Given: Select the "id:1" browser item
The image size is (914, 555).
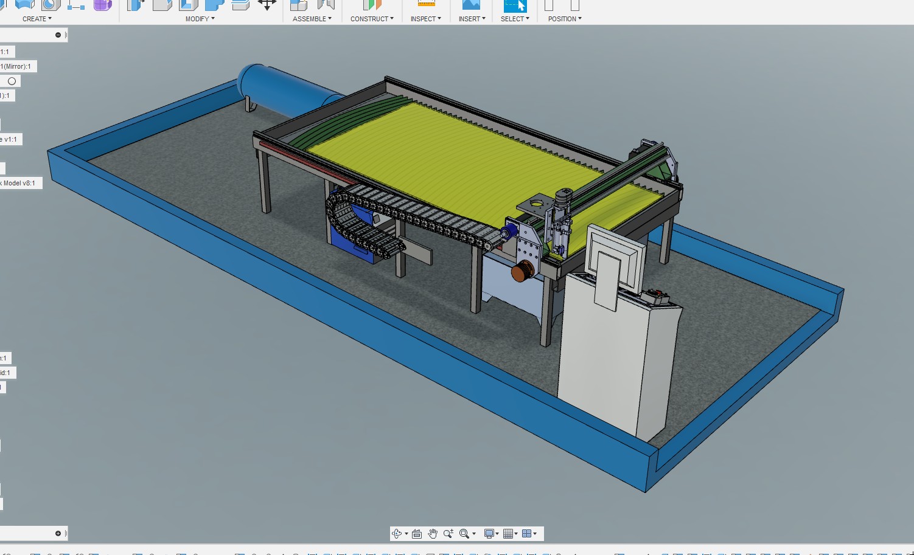Looking at the screenshot, I should (7, 373).
